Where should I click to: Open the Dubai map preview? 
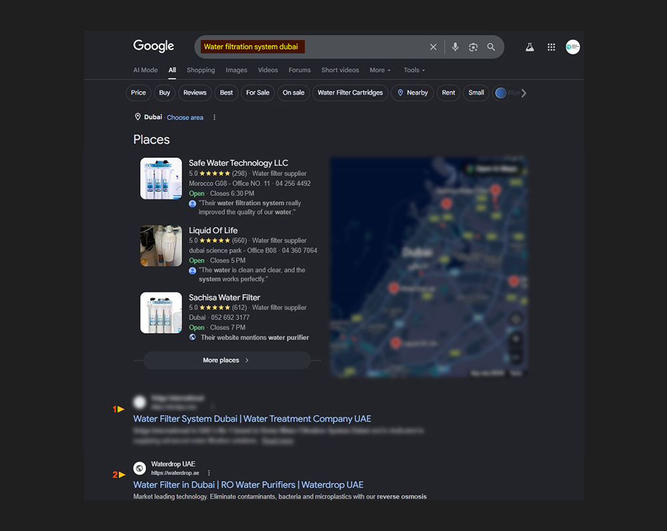click(x=429, y=267)
